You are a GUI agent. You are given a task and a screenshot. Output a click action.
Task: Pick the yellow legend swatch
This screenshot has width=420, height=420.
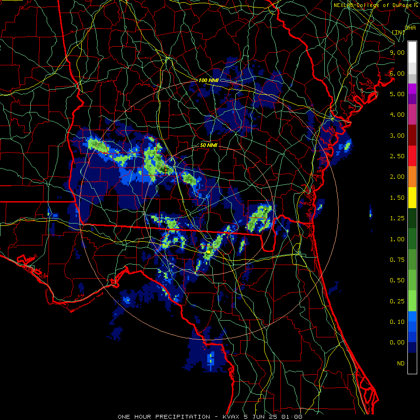[x=412, y=197]
